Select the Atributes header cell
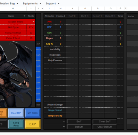This screenshot has width=138, height=135. pyautogui.click(x=49, y=16)
